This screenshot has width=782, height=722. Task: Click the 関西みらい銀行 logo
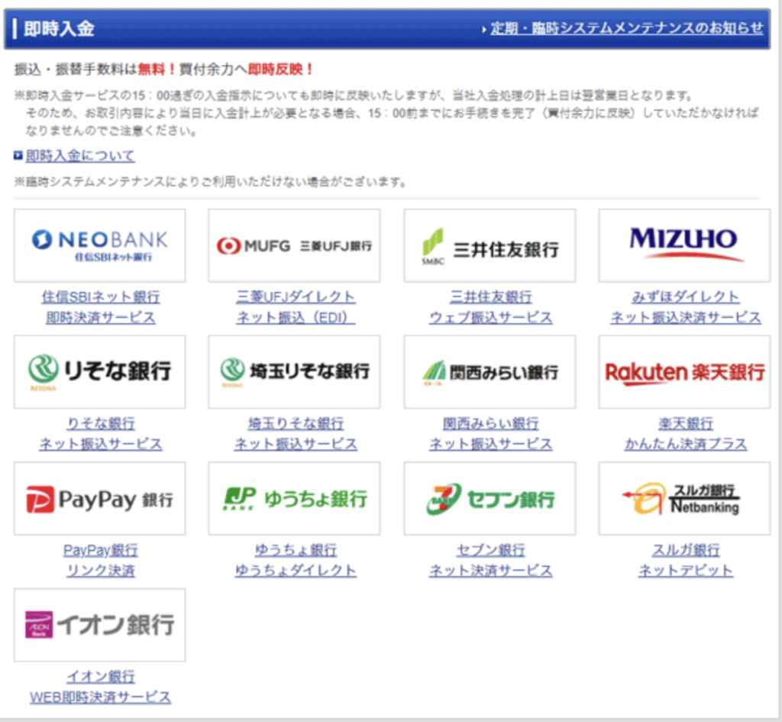click(x=490, y=372)
